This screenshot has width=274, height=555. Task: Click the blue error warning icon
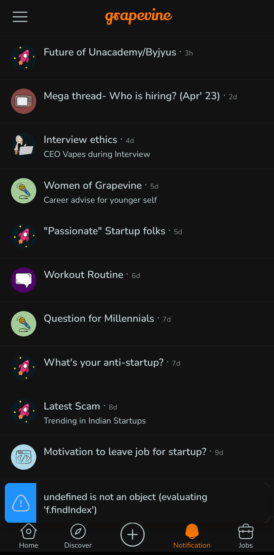[x=21, y=503]
